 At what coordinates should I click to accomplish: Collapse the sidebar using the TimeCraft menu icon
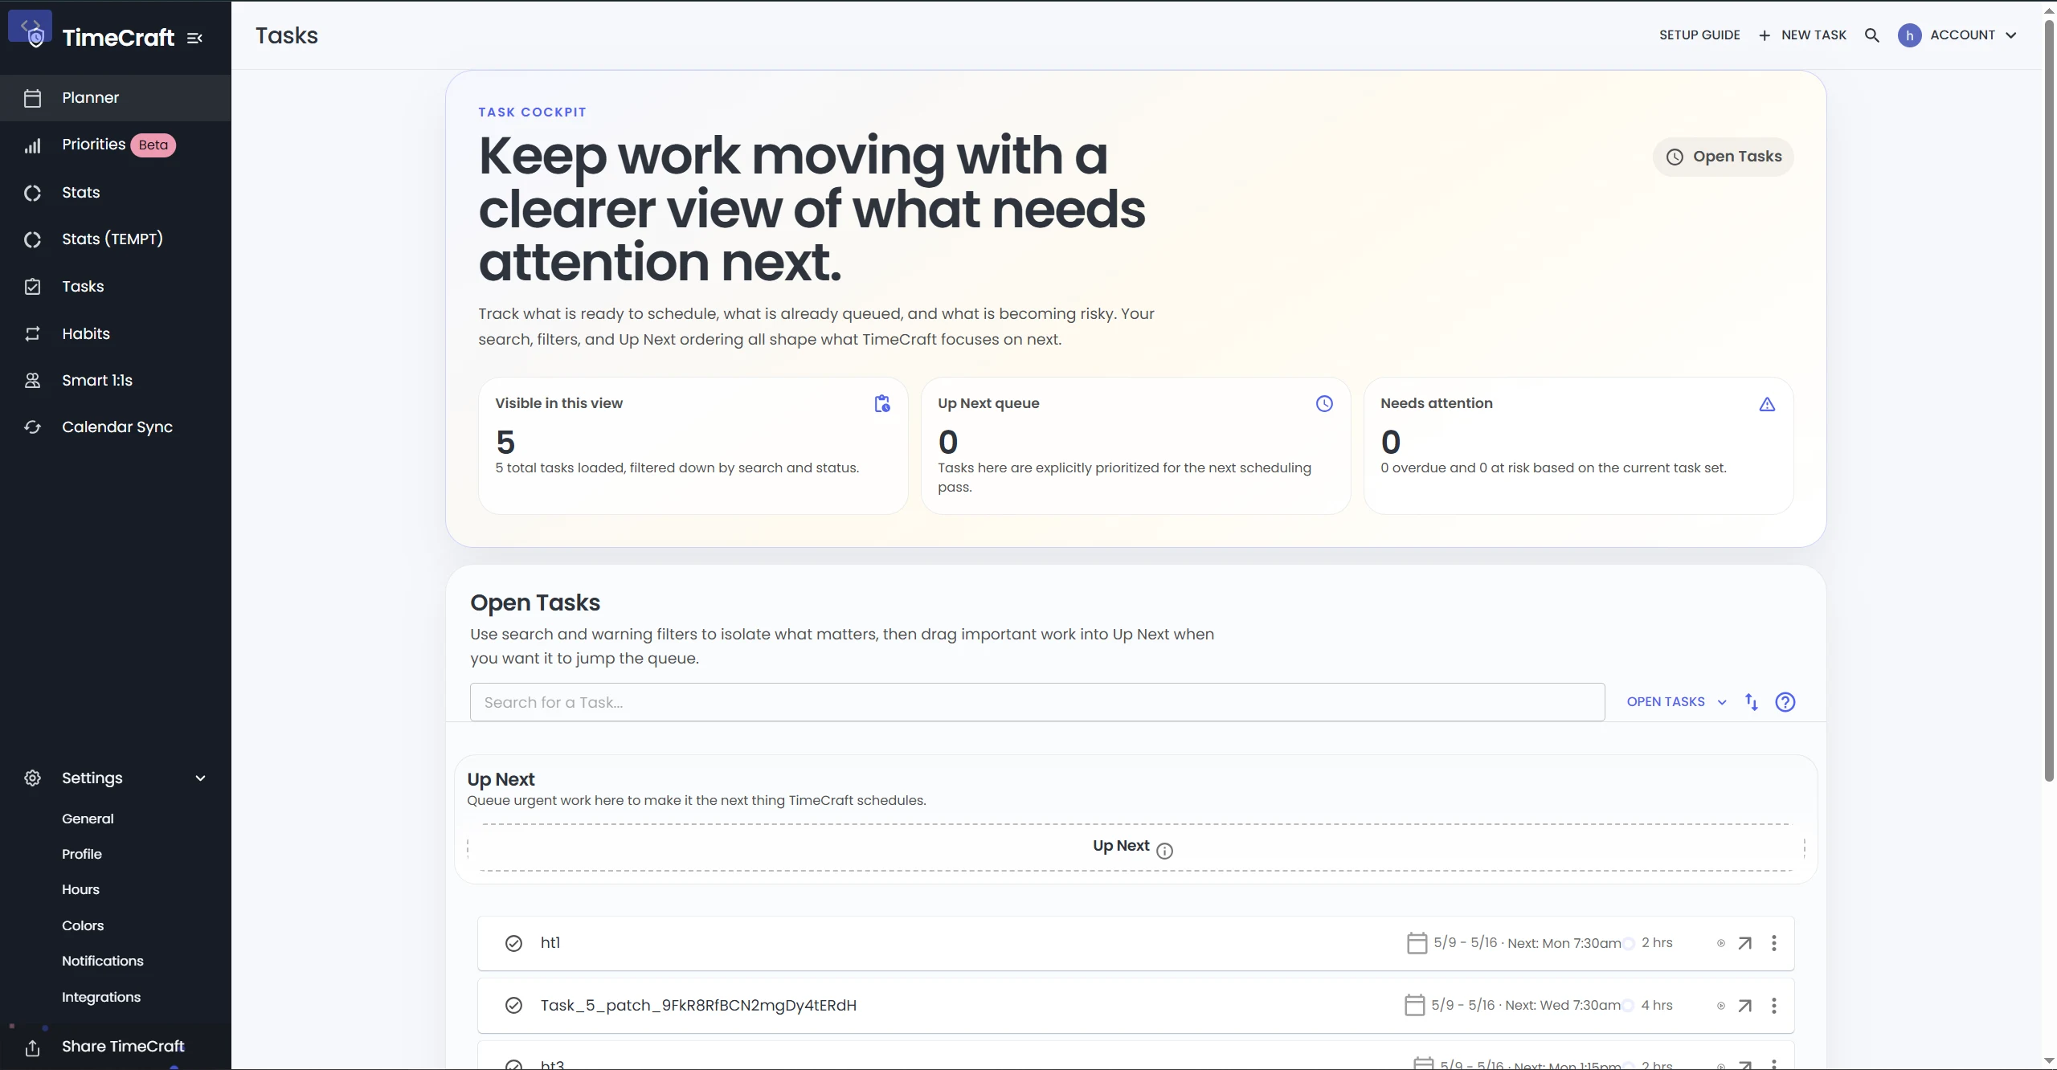pos(194,38)
